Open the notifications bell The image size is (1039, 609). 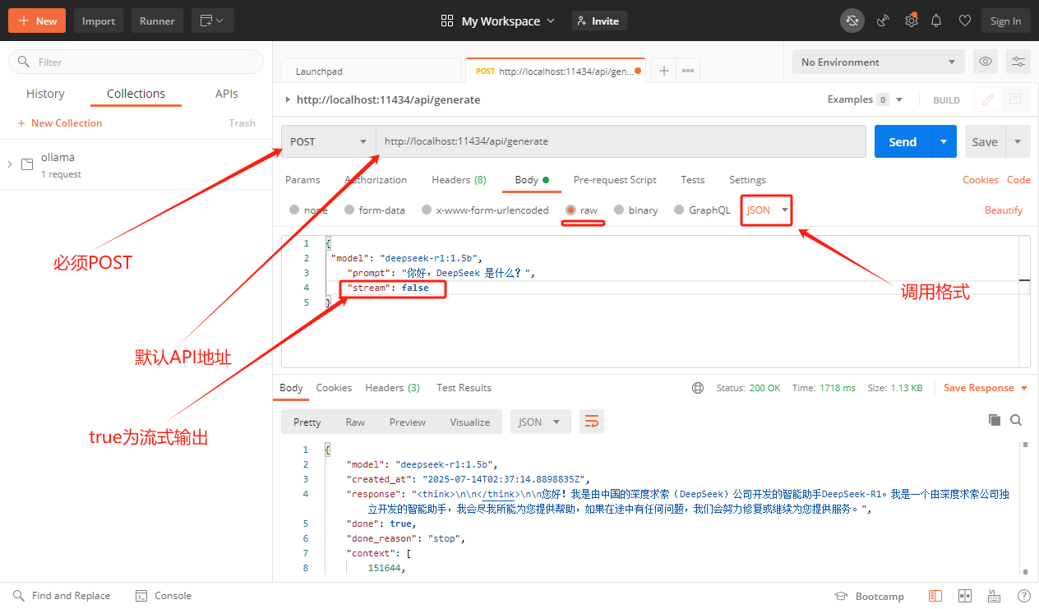pyautogui.click(x=936, y=21)
